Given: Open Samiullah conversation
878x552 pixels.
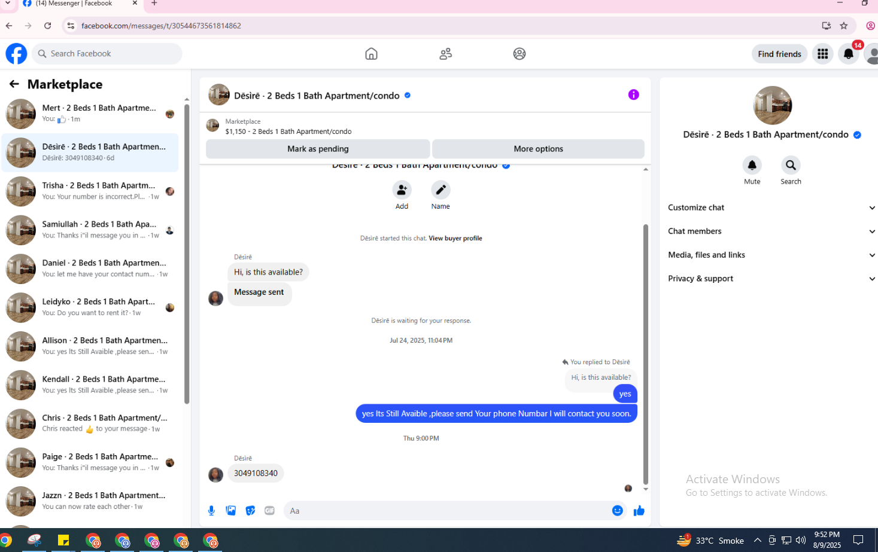Looking at the screenshot, I should tap(90, 230).
